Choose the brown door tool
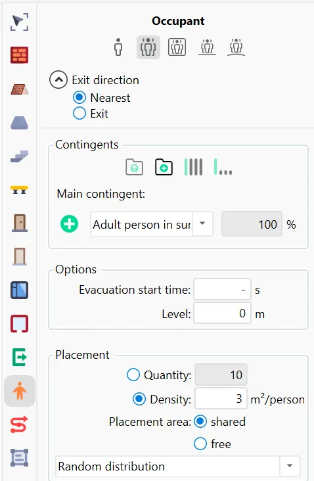 pos(19,223)
